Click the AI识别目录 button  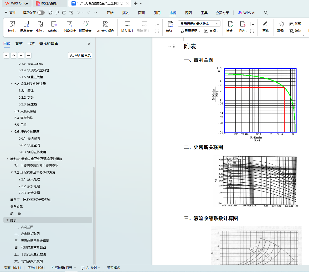coord(80,55)
